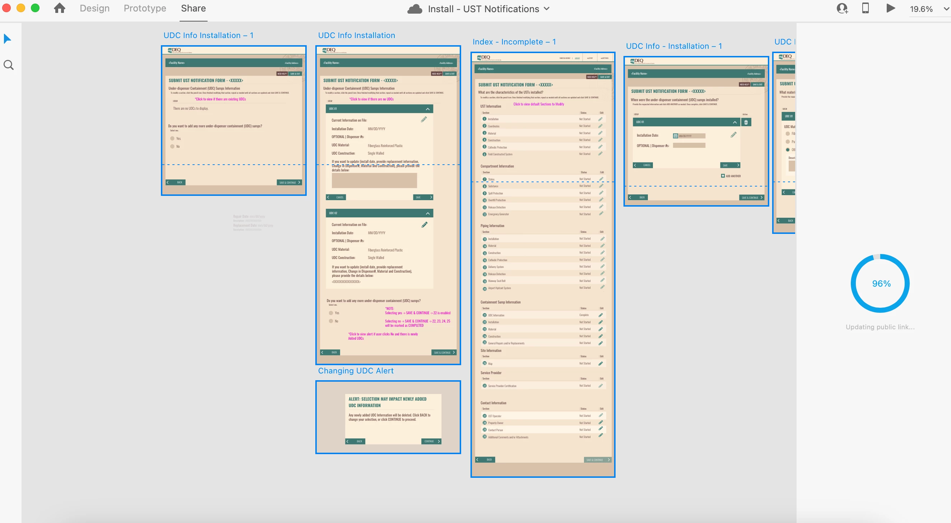Open the 19.6% zoom level dropdown
951x523 pixels.
[x=946, y=9]
